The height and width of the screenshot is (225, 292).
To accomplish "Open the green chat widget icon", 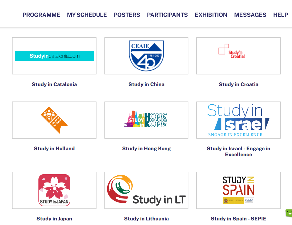I will [289, 213].
